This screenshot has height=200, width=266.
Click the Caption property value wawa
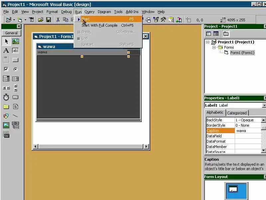click(248, 131)
